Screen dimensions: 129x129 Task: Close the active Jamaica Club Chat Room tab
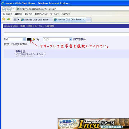click(x=84, y=19)
